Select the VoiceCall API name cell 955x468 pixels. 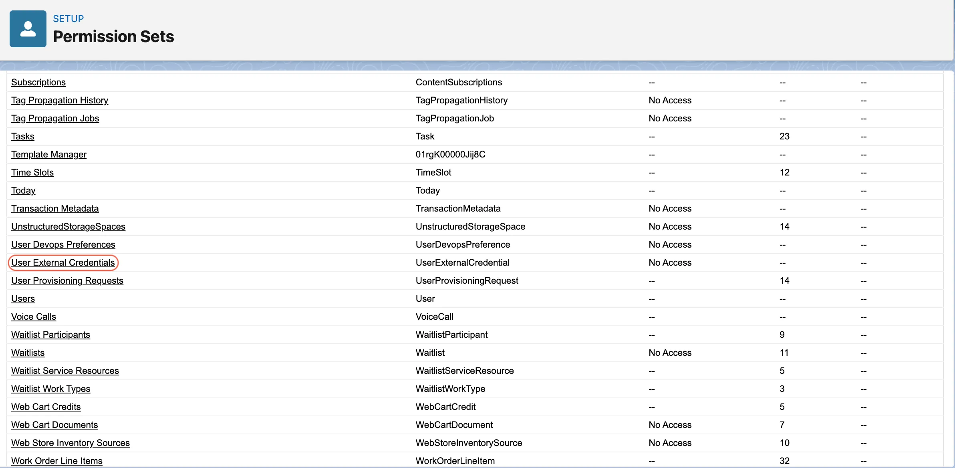(434, 317)
